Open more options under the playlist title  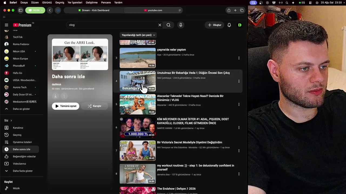point(64,96)
